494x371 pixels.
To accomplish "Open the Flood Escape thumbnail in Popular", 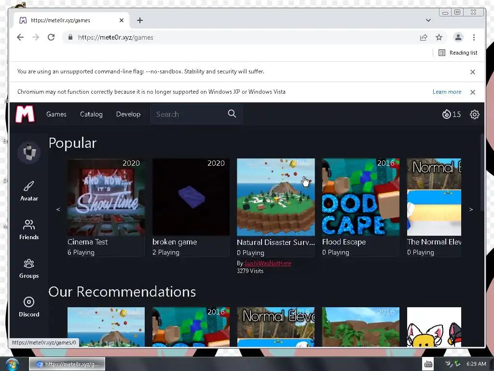I will pyautogui.click(x=361, y=197).
